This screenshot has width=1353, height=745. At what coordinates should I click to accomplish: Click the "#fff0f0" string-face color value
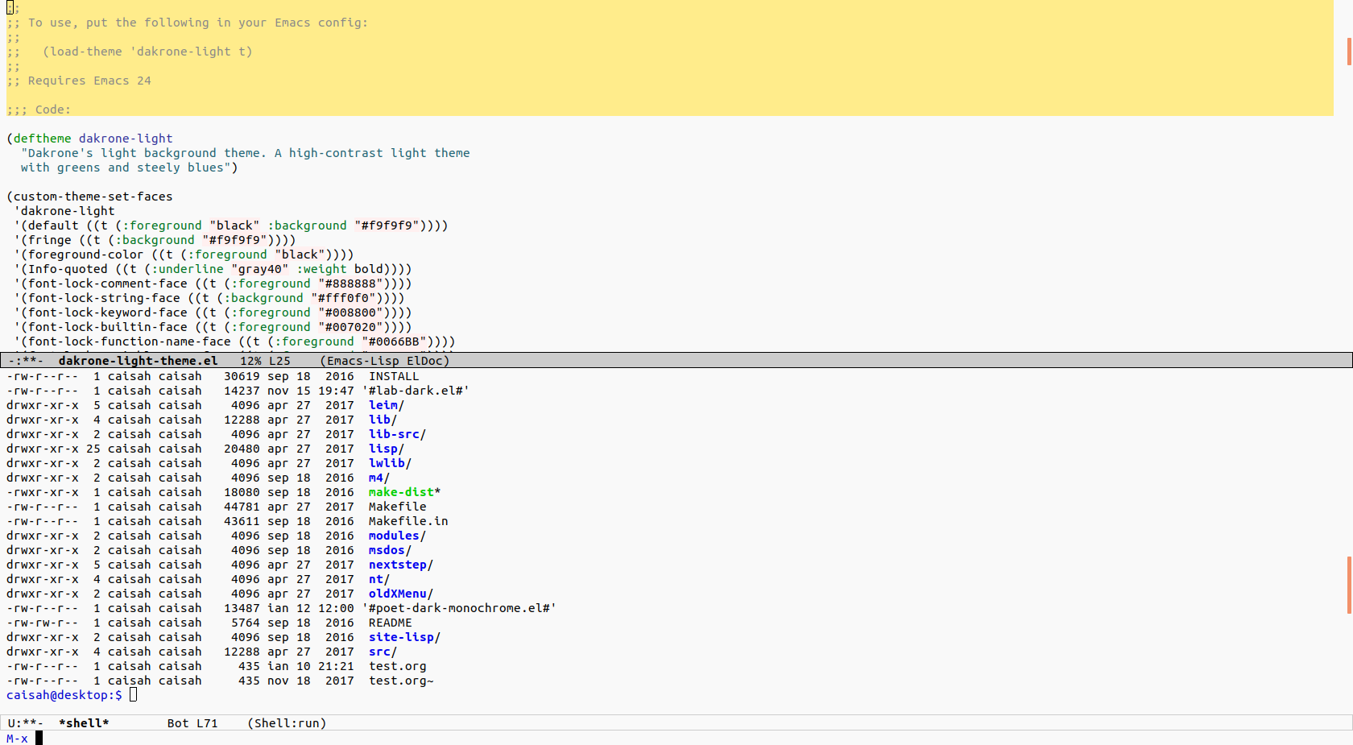point(343,298)
